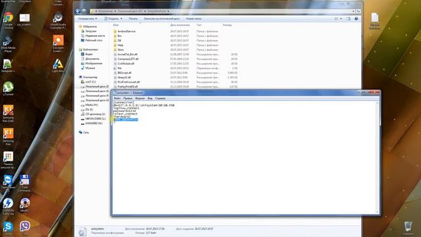Open Google Chrome desktop shortcut
421x237 pixels.
coord(8,20)
